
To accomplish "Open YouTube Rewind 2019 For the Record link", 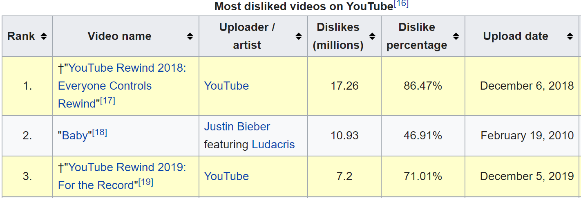I will pos(122,176).
